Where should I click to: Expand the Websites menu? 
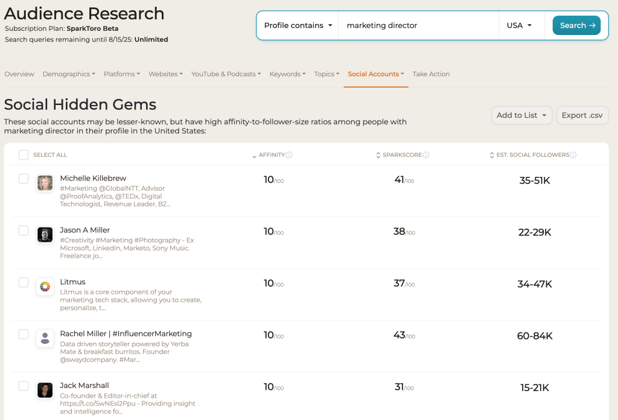[x=165, y=74]
